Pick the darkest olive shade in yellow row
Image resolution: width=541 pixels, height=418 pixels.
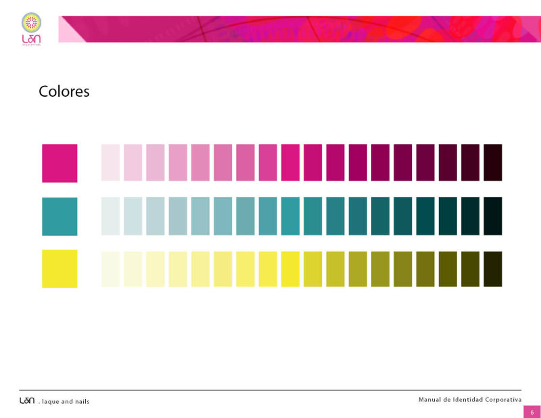click(493, 269)
